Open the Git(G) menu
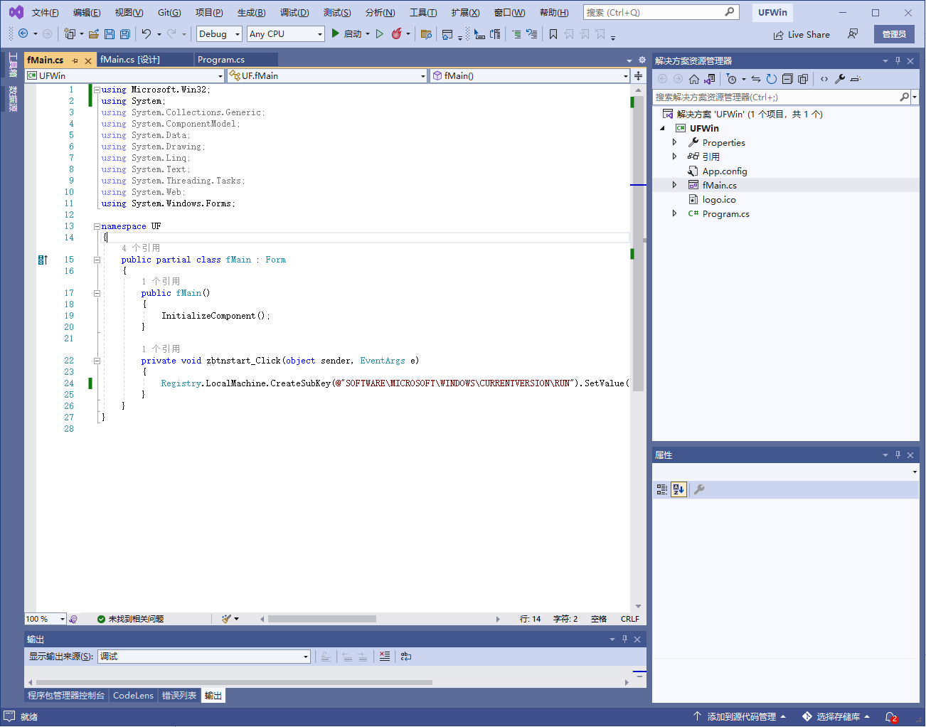926x727 pixels. click(x=169, y=12)
